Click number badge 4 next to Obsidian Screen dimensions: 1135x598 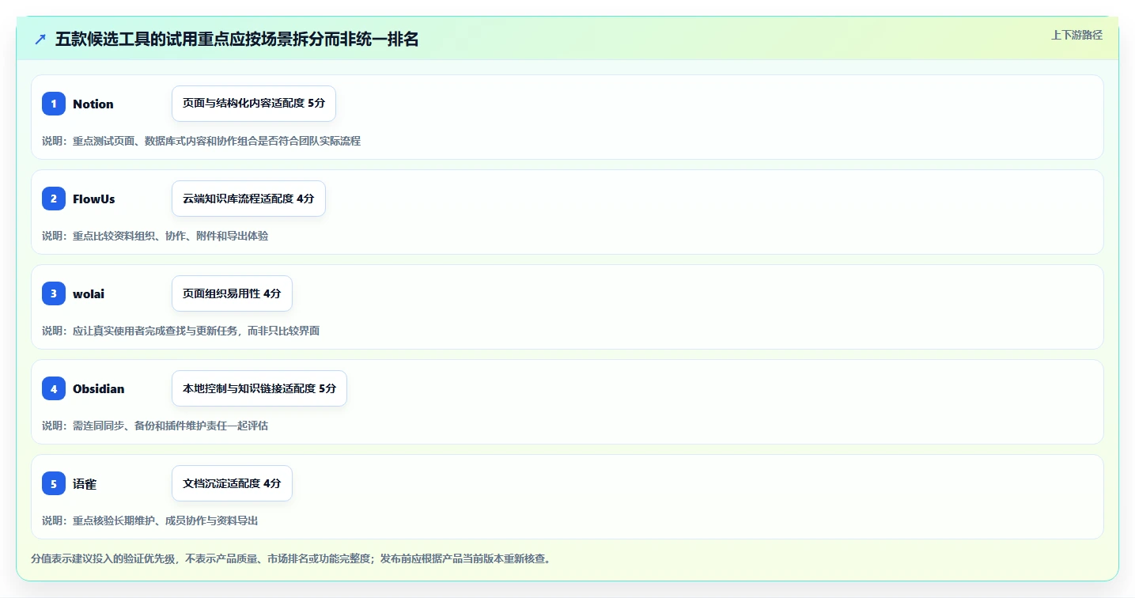54,388
